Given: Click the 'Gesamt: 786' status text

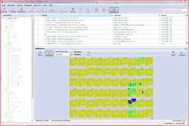Looking at the screenshot, I should tap(180, 123).
